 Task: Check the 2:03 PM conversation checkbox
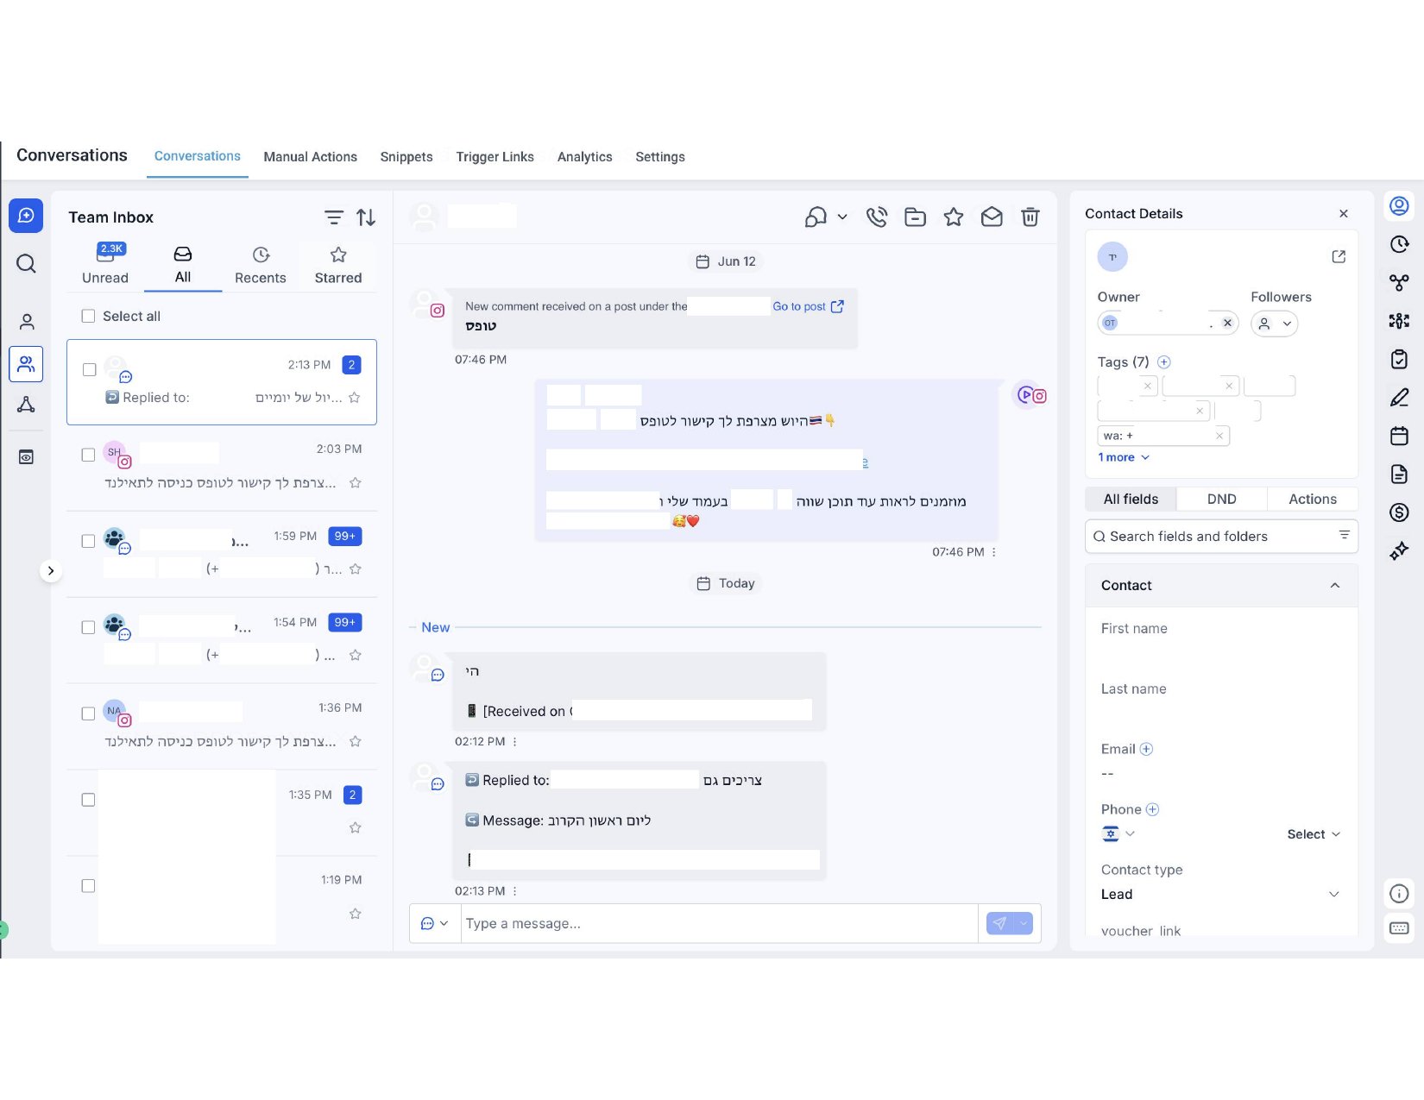tap(88, 455)
